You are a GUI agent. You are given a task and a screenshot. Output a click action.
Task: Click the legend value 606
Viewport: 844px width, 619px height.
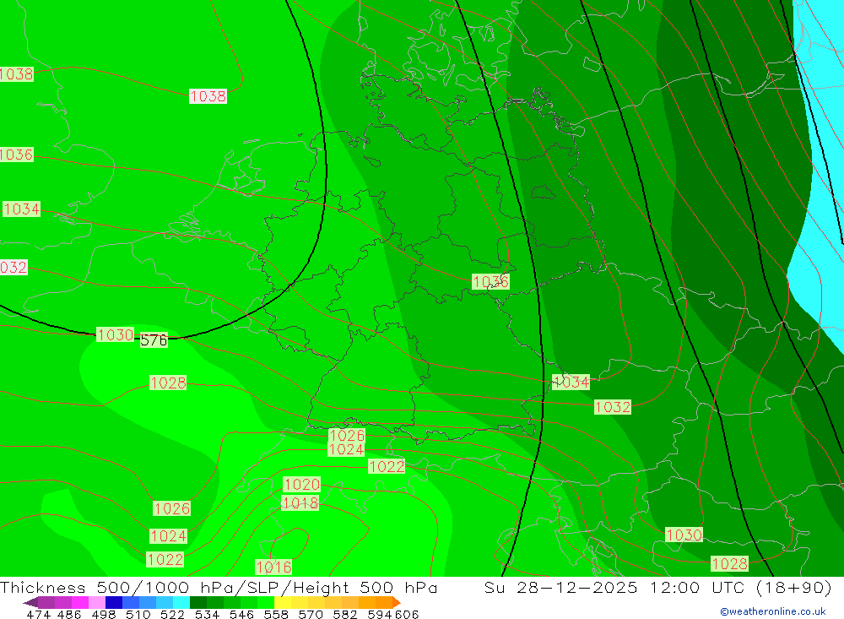pos(407,615)
